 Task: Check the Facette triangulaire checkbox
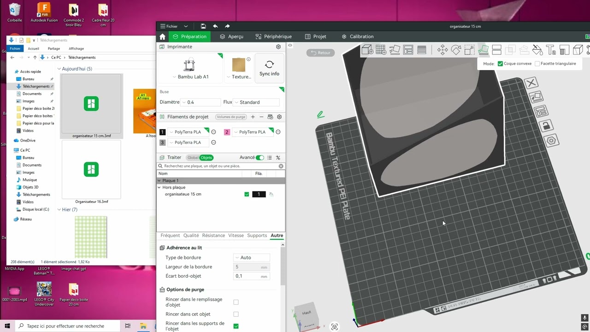click(x=537, y=64)
